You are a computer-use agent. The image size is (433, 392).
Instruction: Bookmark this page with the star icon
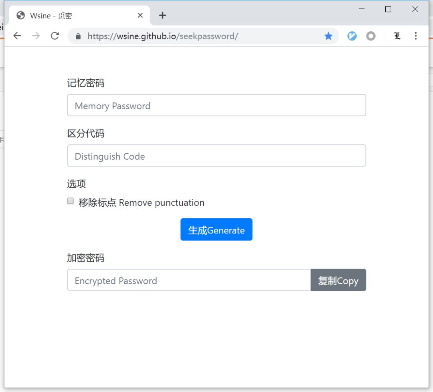(x=328, y=36)
